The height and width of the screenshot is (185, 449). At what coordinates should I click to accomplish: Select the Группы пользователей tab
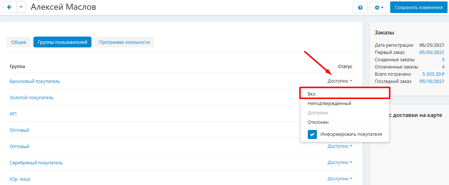click(62, 42)
